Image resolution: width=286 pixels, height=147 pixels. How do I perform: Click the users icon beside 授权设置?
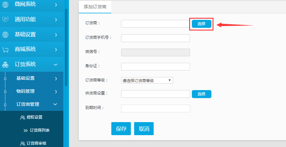(x=23, y=117)
